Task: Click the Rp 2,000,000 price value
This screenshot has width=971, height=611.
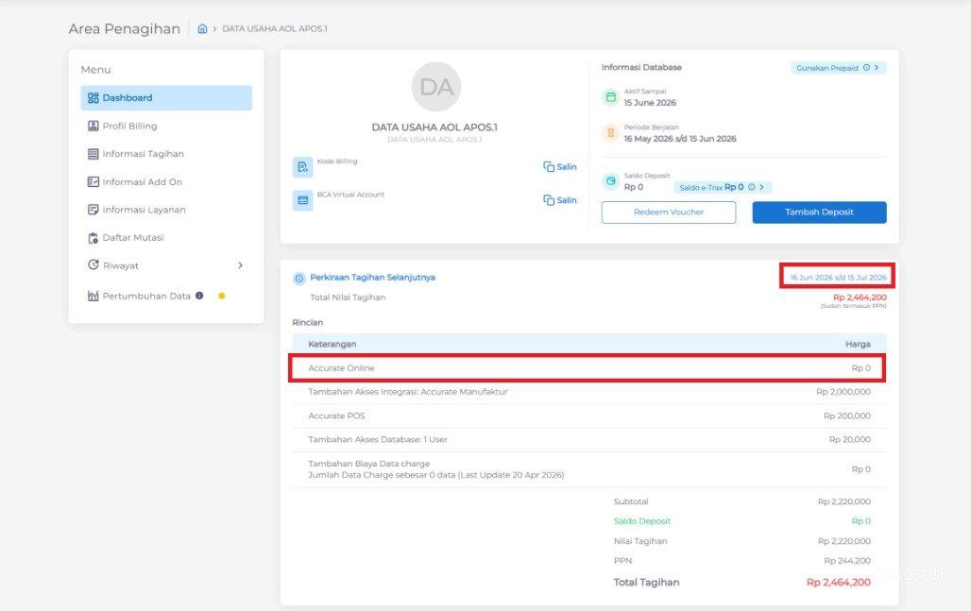Action: pos(843,392)
